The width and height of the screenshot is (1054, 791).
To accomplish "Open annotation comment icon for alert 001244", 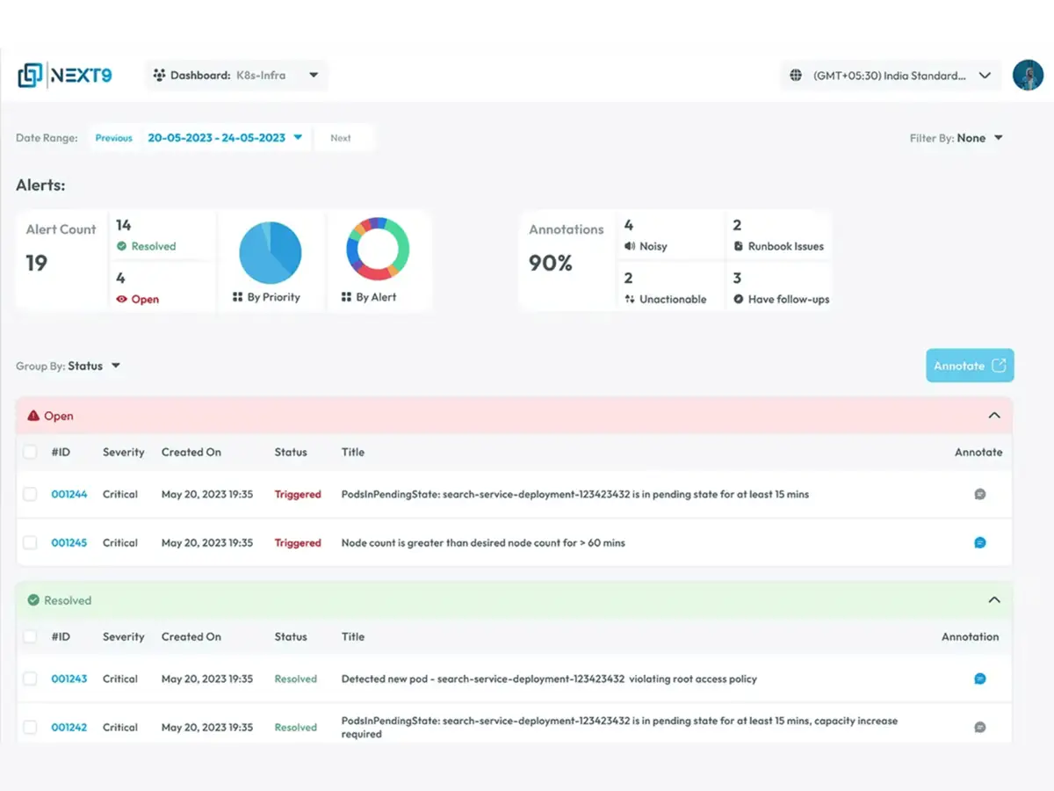I will 979,495.
